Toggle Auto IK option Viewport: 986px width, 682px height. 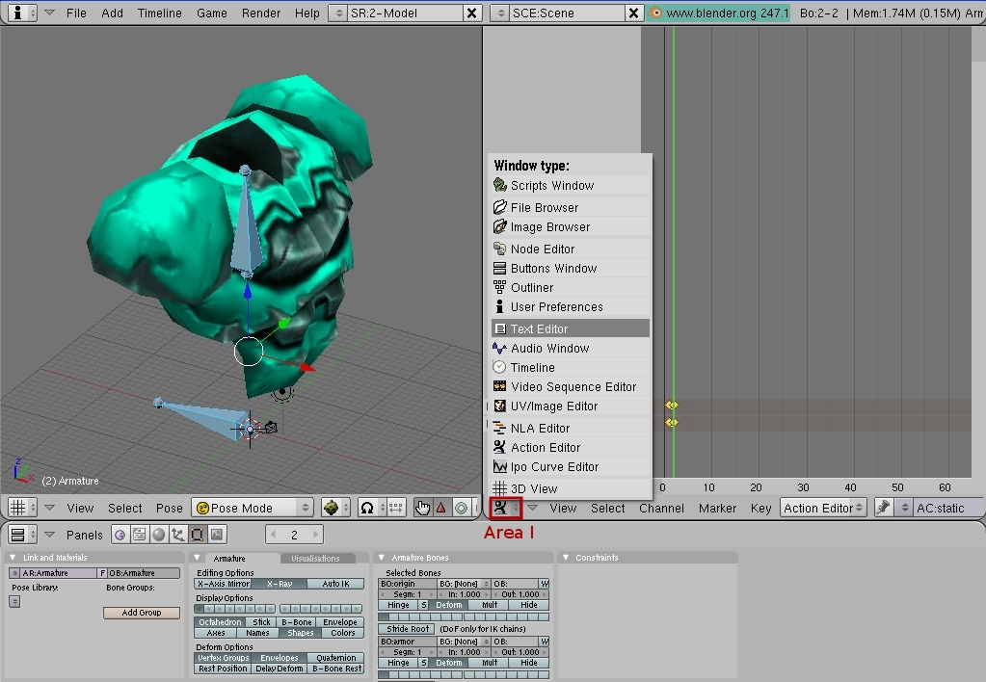tap(335, 584)
